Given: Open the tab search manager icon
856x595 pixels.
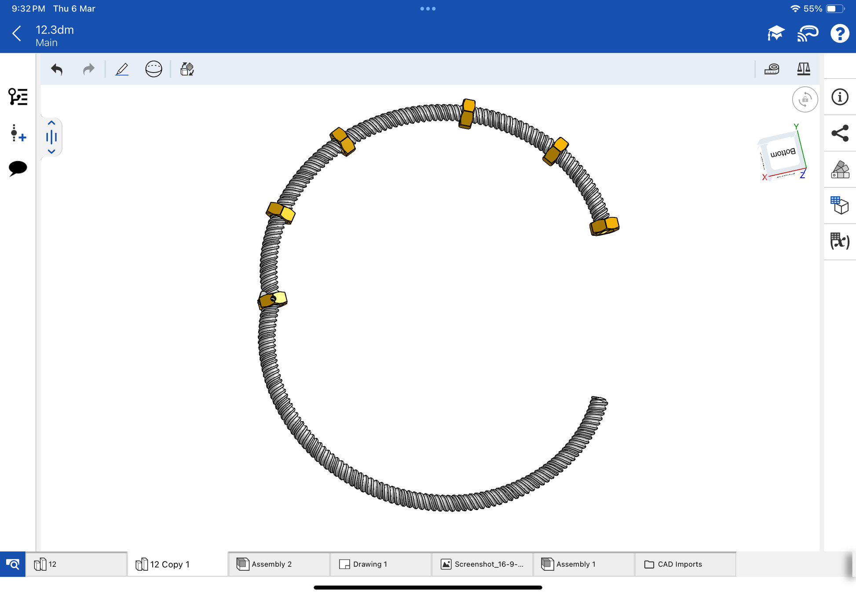Looking at the screenshot, I should [x=13, y=564].
